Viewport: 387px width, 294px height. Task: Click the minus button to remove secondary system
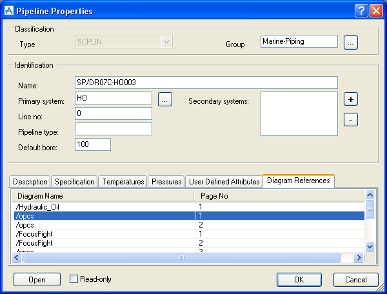[350, 119]
